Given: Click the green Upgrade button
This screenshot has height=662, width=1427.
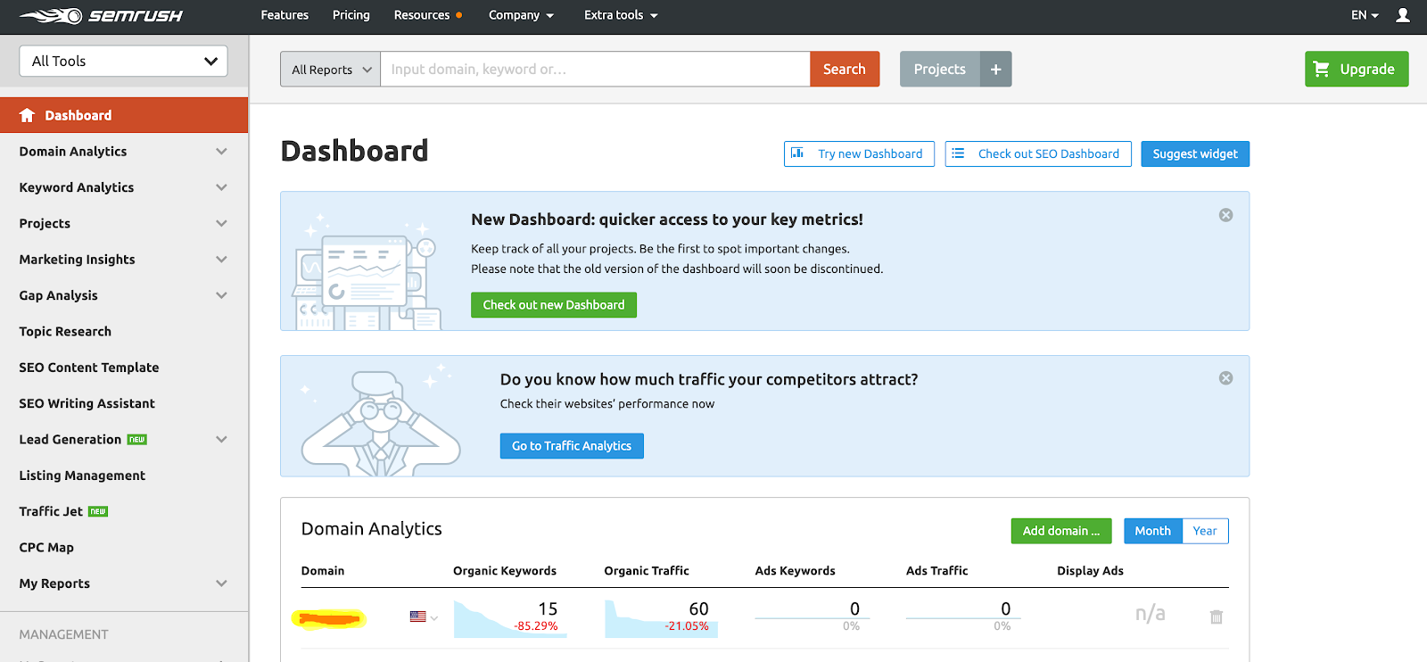Looking at the screenshot, I should 1357,69.
